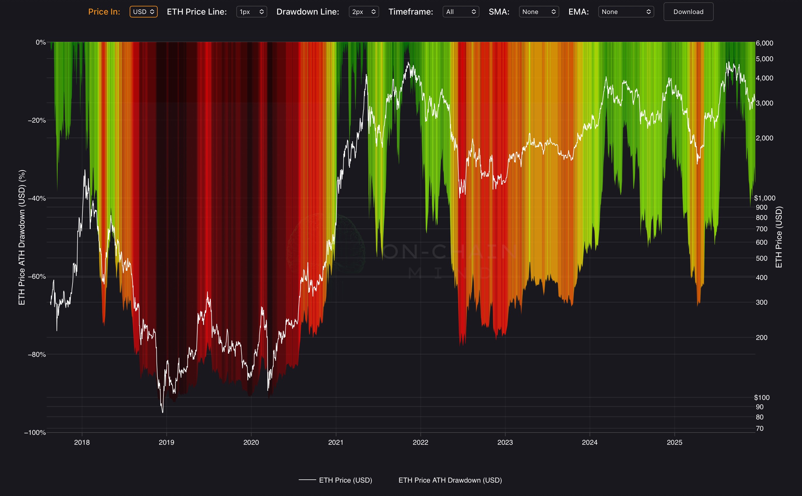Viewport: 802px width, 496px height.
Task: Change the Timeframe All selector
Action: pos(460,12)
